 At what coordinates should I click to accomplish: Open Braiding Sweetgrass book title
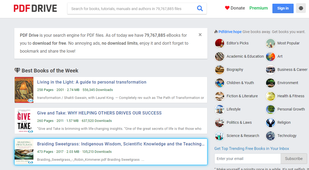click(121, 144)
